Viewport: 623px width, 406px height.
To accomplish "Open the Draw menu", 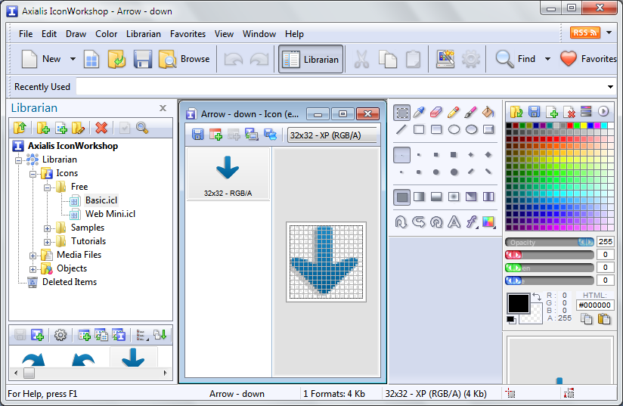I will click(76, 34).
